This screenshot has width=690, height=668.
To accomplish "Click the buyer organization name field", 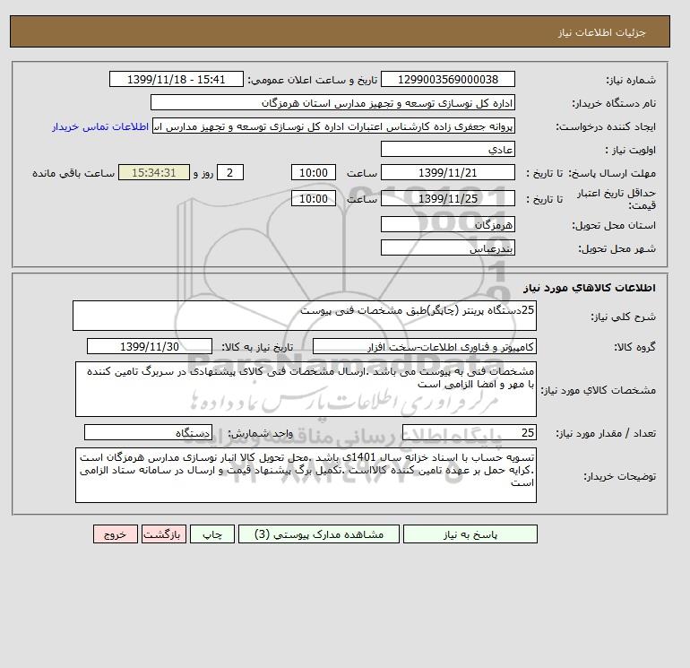I will [332, 102].
